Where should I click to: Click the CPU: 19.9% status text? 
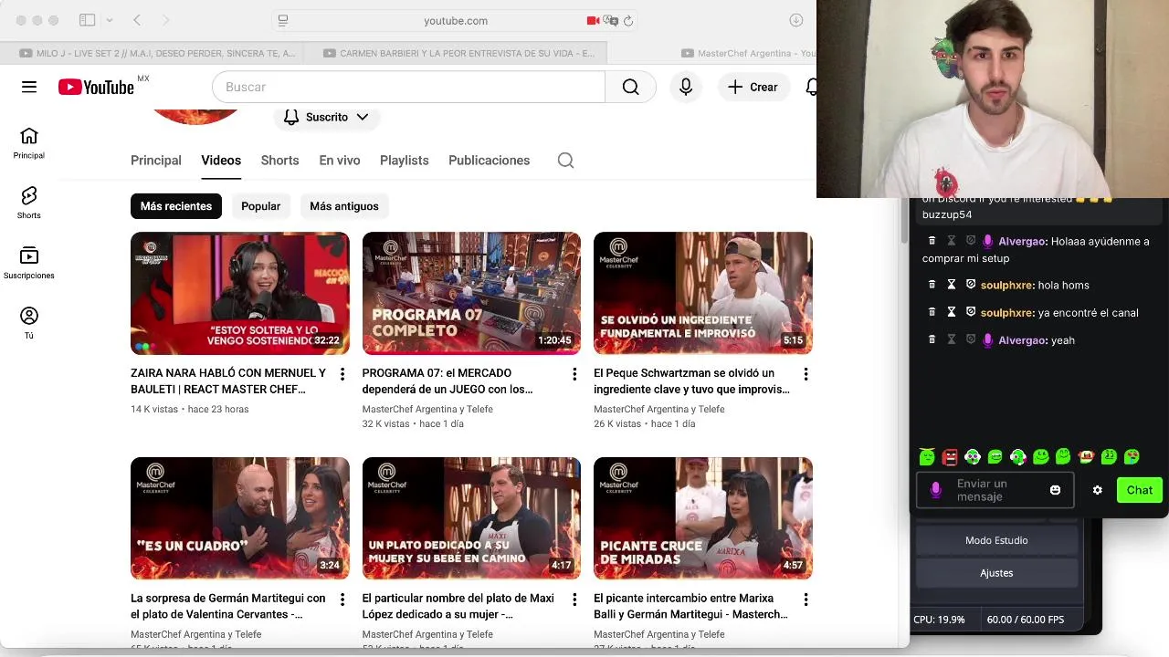click(x=939, y=620)
